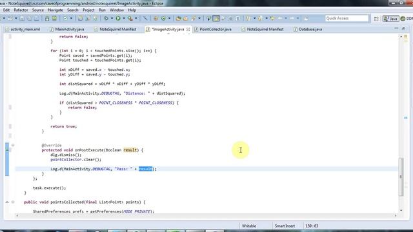
Task: Open the Next Annotation dropdown arrow
Action: [254, 19]
